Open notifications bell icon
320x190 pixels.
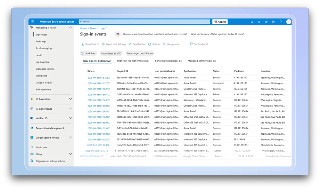[252, 22]
